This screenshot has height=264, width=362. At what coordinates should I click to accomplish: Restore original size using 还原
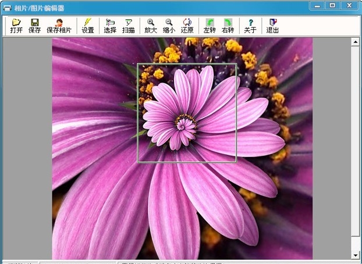coord(187,26)
